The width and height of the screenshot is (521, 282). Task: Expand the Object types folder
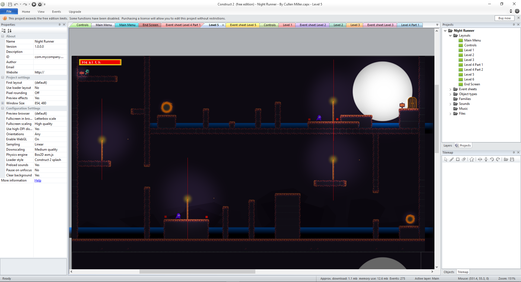pos(450,94)
